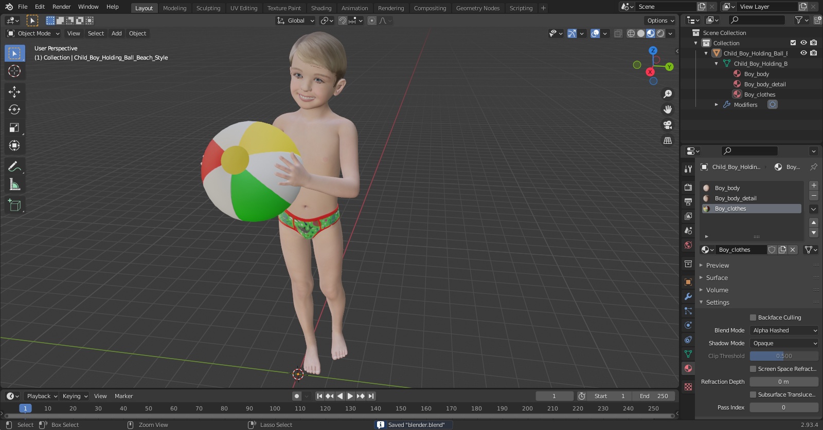Unlink Boy_clothes material with X button
The height and width of the screenshot is (430, 823).
[x=793, y=250]
